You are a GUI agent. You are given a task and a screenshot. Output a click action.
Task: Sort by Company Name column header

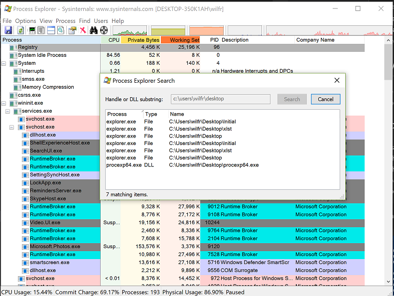coord(329,40)
